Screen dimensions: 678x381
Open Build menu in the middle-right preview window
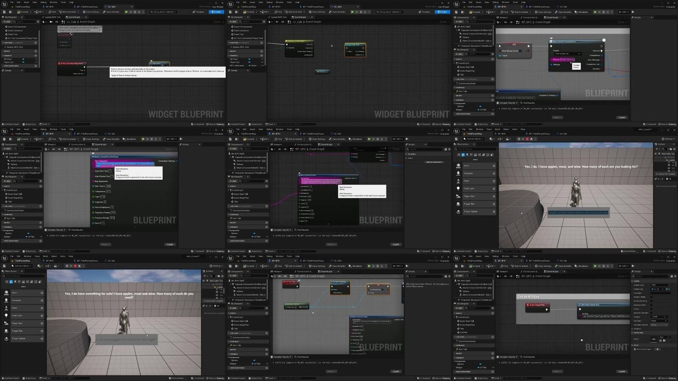pos(497,129)
